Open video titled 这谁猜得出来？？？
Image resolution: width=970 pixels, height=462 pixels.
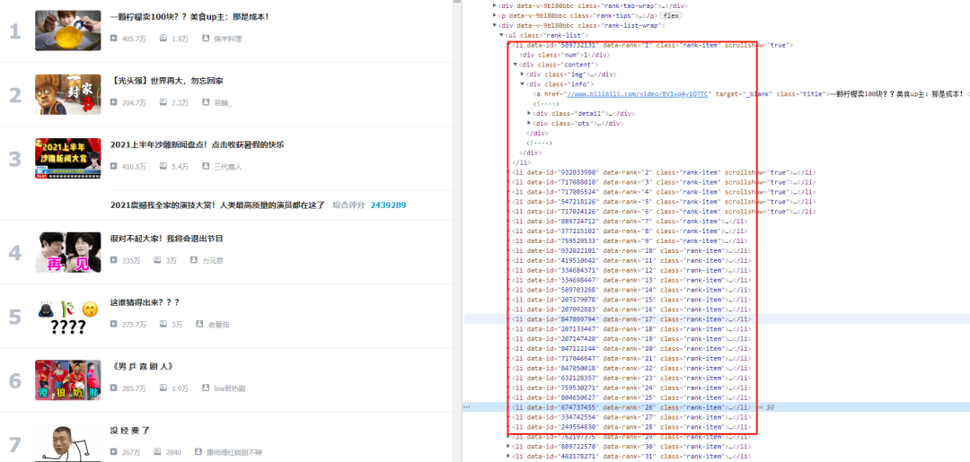[x=145, y=302]
